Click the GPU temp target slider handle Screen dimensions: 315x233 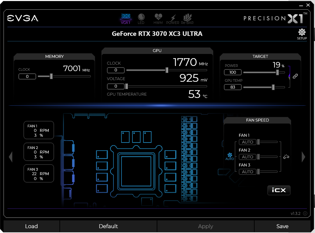(273, 87)
